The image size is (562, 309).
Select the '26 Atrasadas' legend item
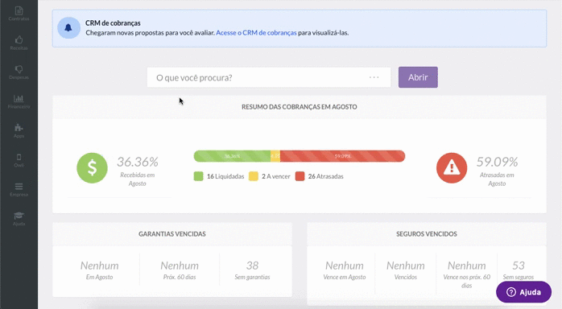click(320, 176)
